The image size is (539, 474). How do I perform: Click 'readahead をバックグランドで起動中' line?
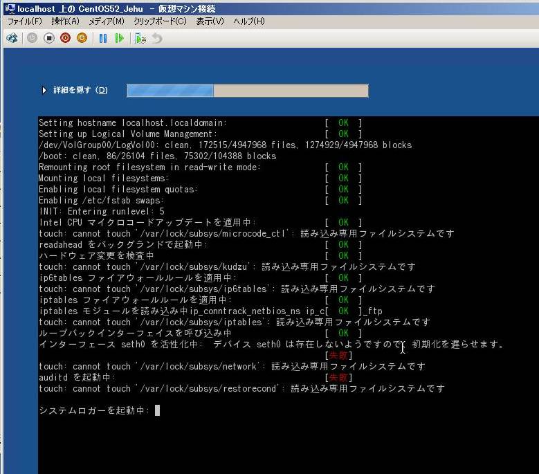pyautogui.click(x=123, y=244)
